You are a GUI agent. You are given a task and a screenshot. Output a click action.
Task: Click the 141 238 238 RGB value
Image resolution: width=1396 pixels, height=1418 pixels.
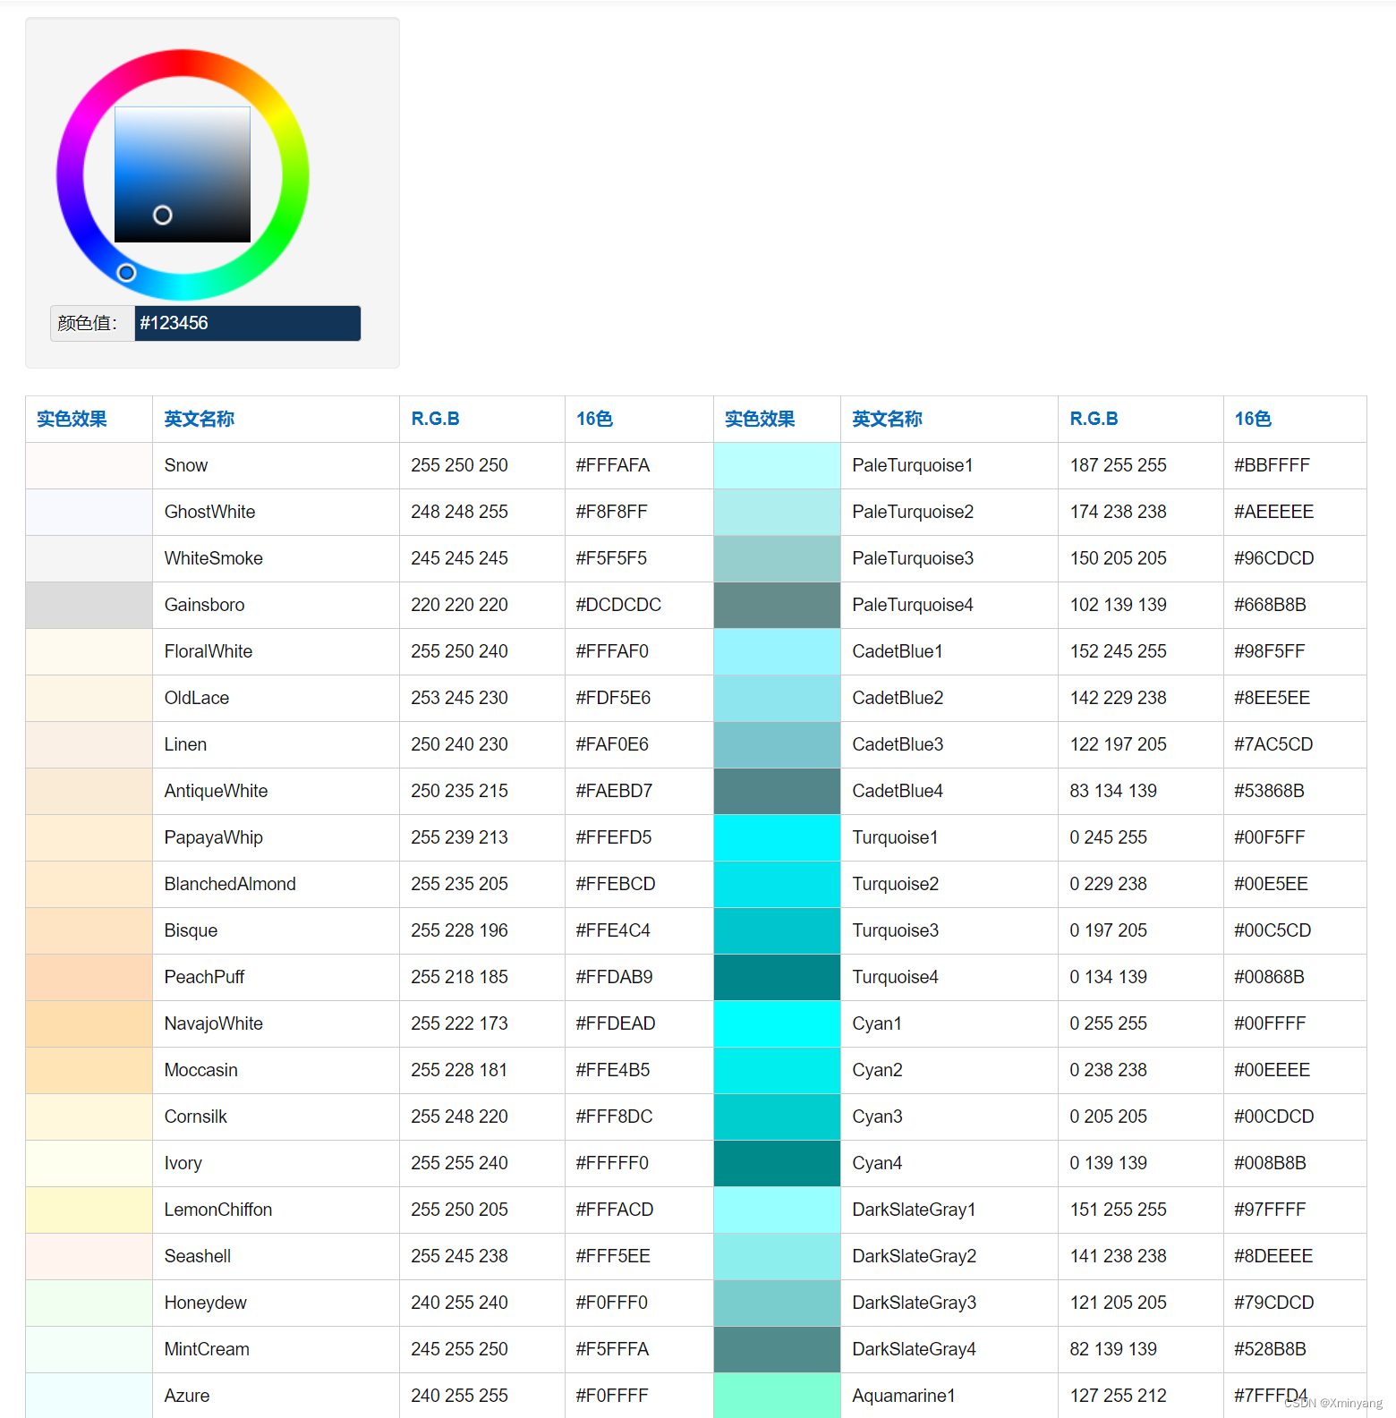1118,1256
